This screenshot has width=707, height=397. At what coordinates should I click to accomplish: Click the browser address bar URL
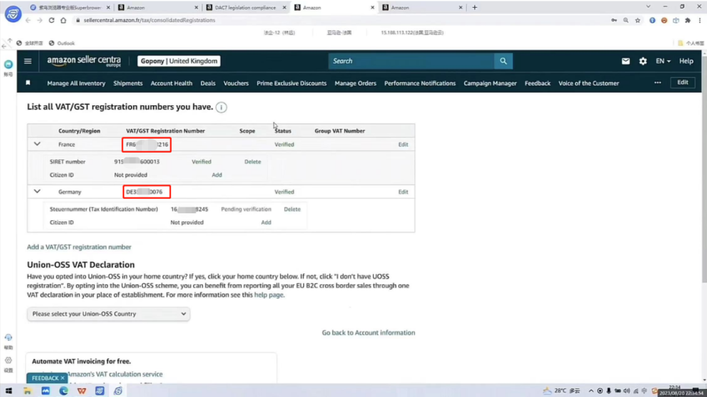click(149, 20)
